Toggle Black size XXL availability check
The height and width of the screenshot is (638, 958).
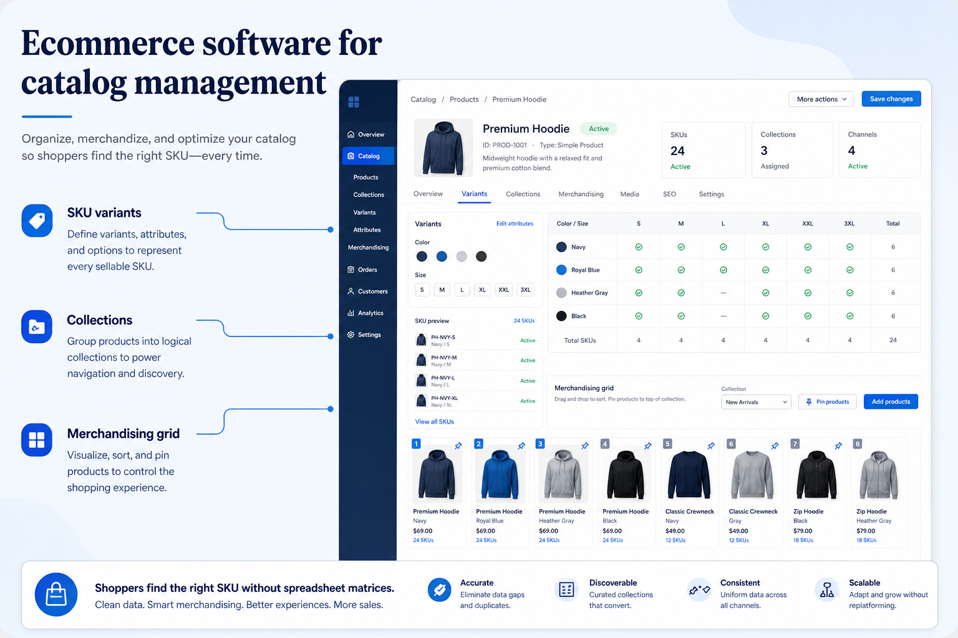click(x=808, y=316)
